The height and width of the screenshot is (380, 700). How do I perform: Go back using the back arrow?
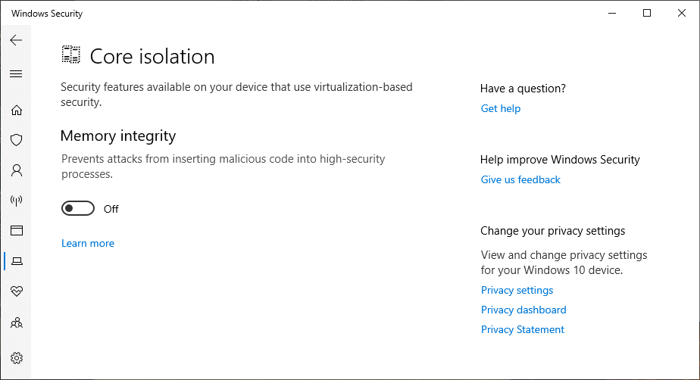coord(16,40)
